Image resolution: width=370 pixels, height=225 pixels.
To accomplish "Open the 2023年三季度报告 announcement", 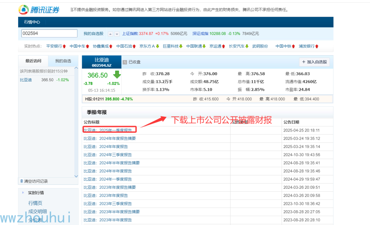I will 108,203.
